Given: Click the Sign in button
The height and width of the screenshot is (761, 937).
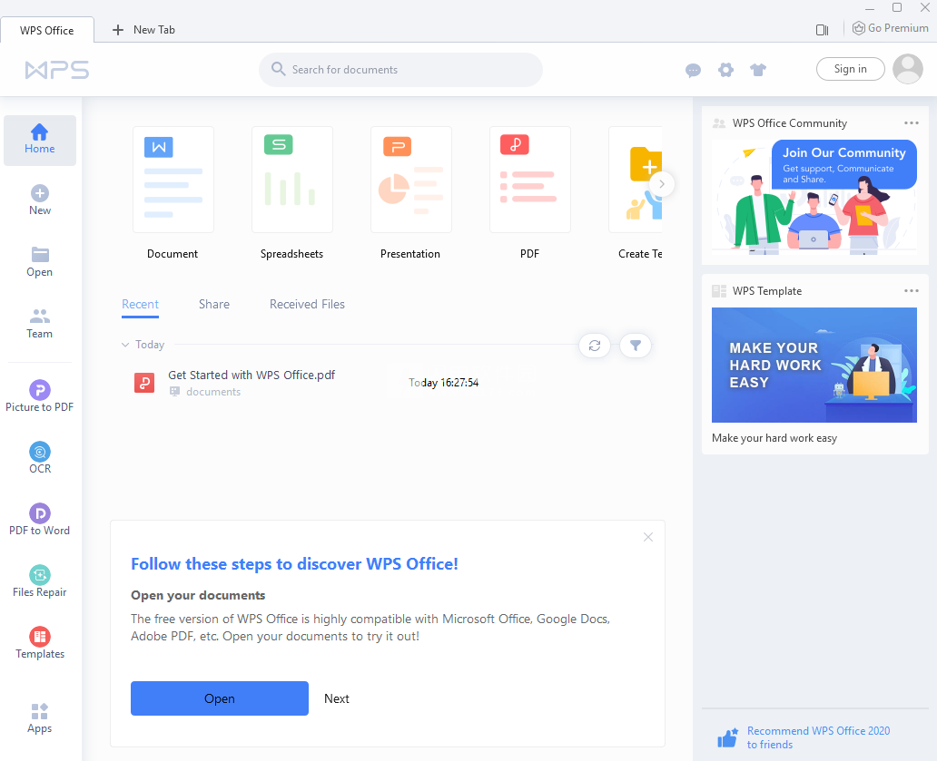Looking at the screenshot, I should click(851, 69).
